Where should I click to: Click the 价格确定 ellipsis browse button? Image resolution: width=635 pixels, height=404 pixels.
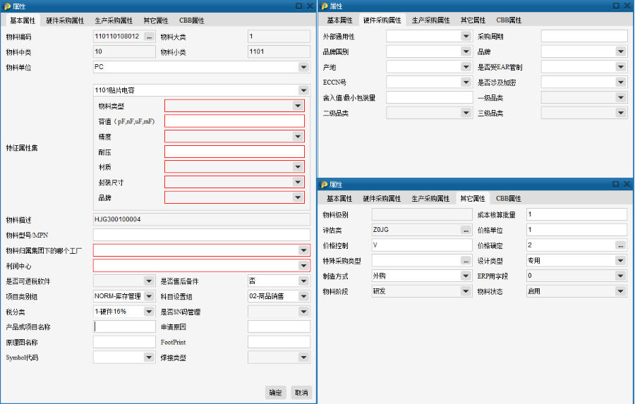click(x=620, y=245)
